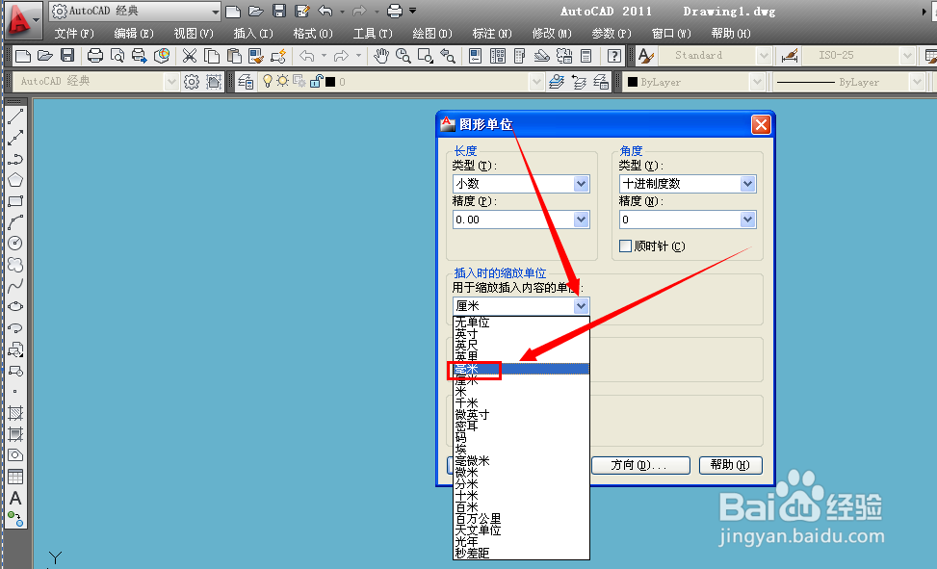Select the Multiline Text tool
This screenshot has height=569, width=937.
[15, 498]
